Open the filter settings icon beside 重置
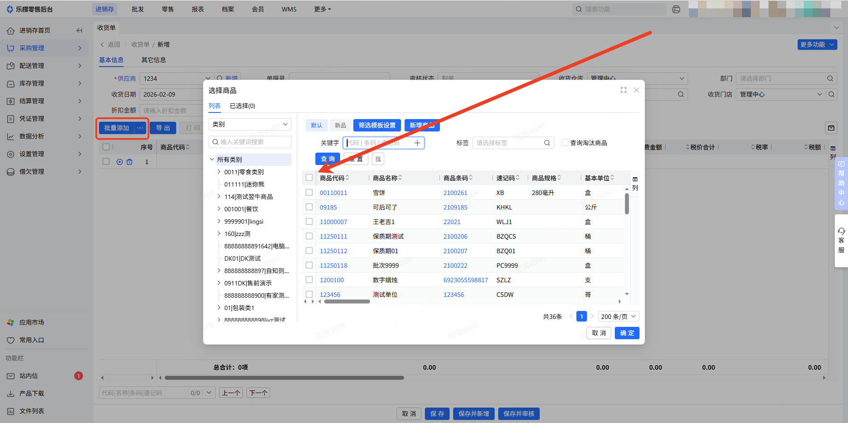This screenshot has height=423, width=848. pyautogui.click(x=378, y=159)
